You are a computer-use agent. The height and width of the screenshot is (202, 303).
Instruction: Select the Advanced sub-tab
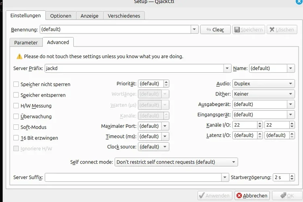click(x=58, y=42)
